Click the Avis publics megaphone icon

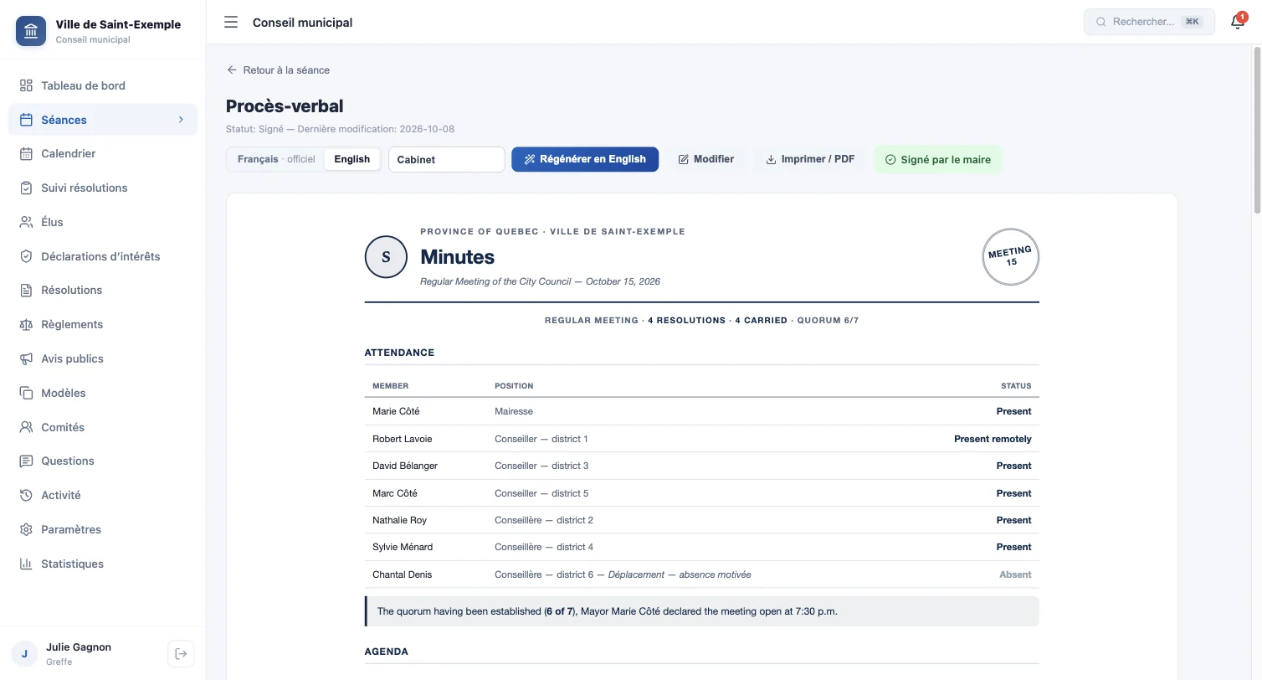click(26, 358)
